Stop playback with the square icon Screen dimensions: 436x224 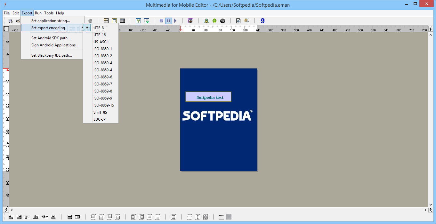click(161, 21)
